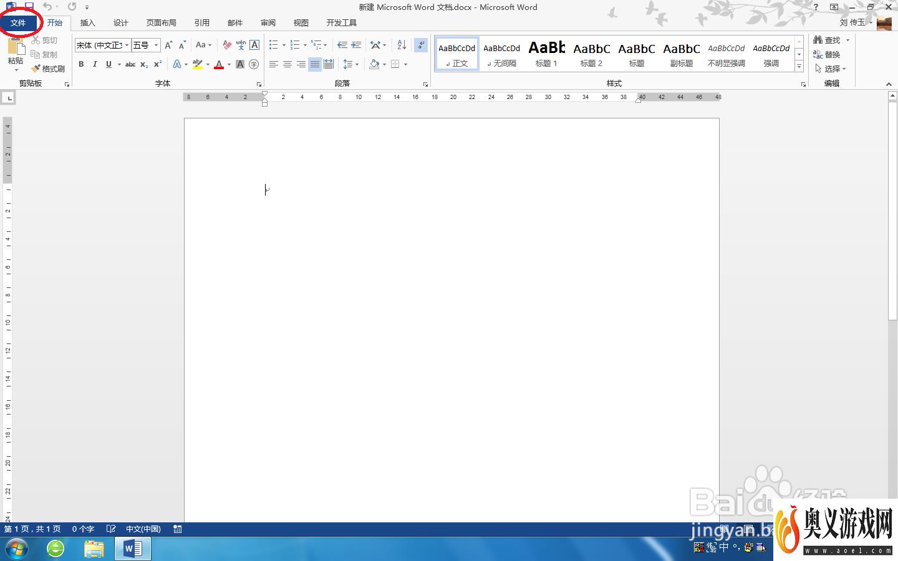This screenshot has height=561, width=898.
Task: Apply bullet list formatting
Action: click(274, 45)
